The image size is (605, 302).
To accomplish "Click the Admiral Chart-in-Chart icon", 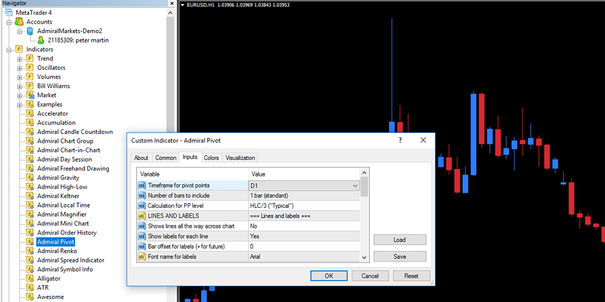I will (31, 150).
